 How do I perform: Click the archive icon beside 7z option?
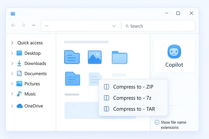tap(107, 98)
